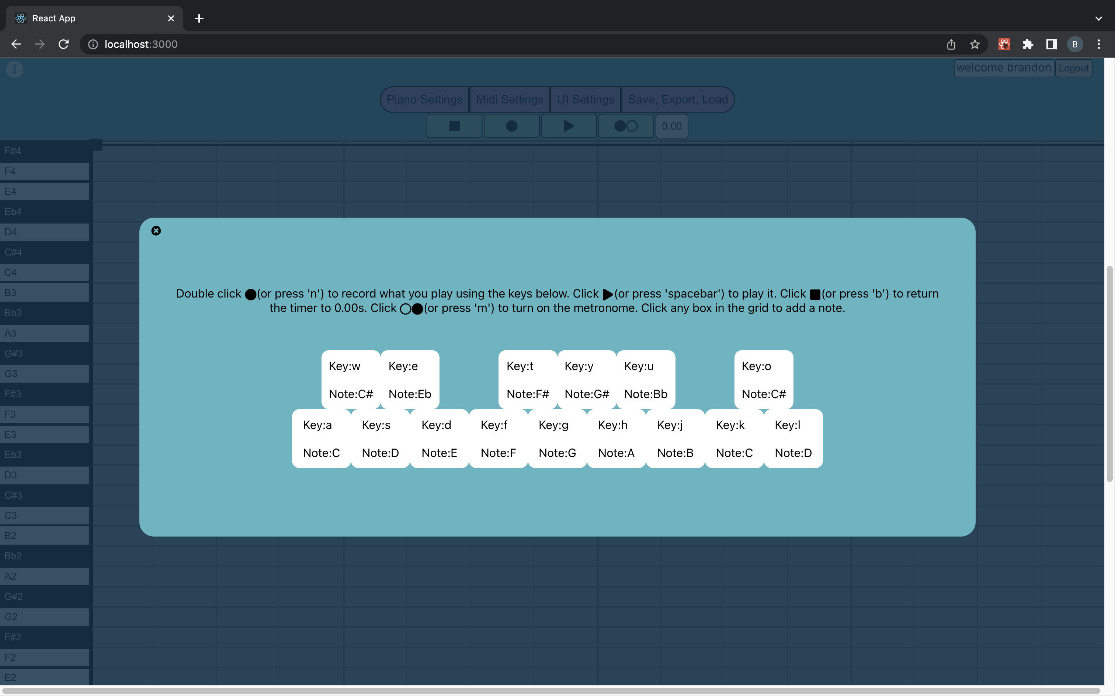Open the Save, Export, Load panel
The height and width of the screenshot is (696, 1115).
[677, 99]
